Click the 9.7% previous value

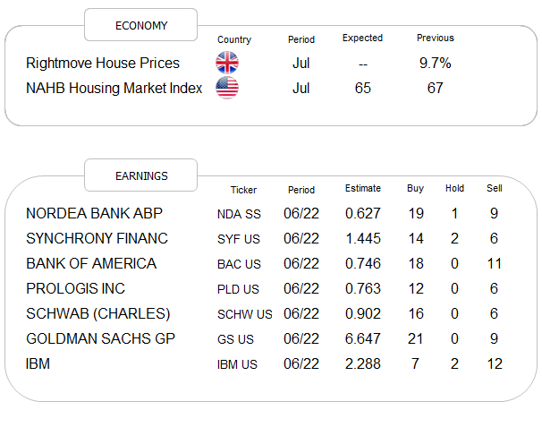click(x=436, y=63)
